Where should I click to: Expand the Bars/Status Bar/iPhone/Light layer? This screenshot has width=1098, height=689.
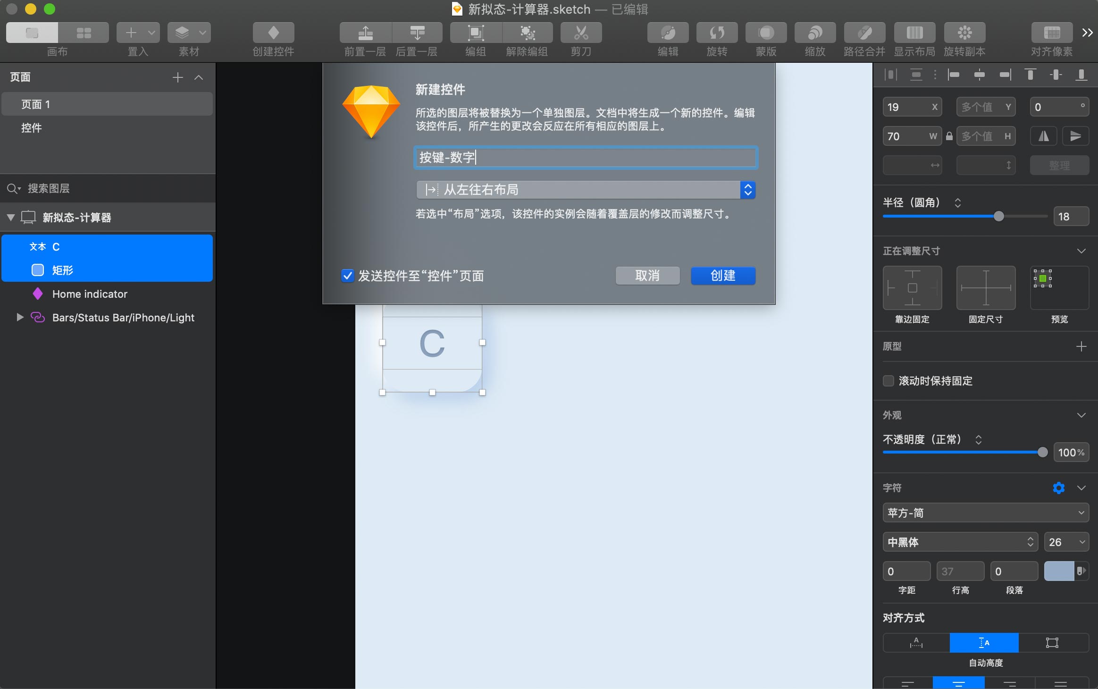click(x=20, y=318)
